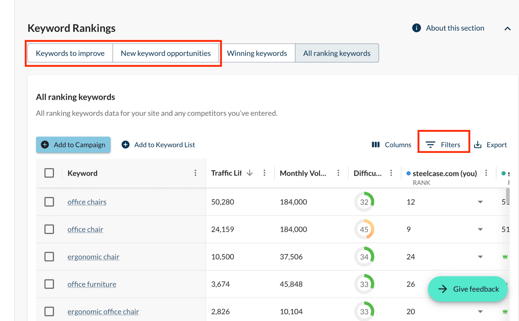Open the Filters panel
Viewport: 519px width, 321px height.
[443, 145]
